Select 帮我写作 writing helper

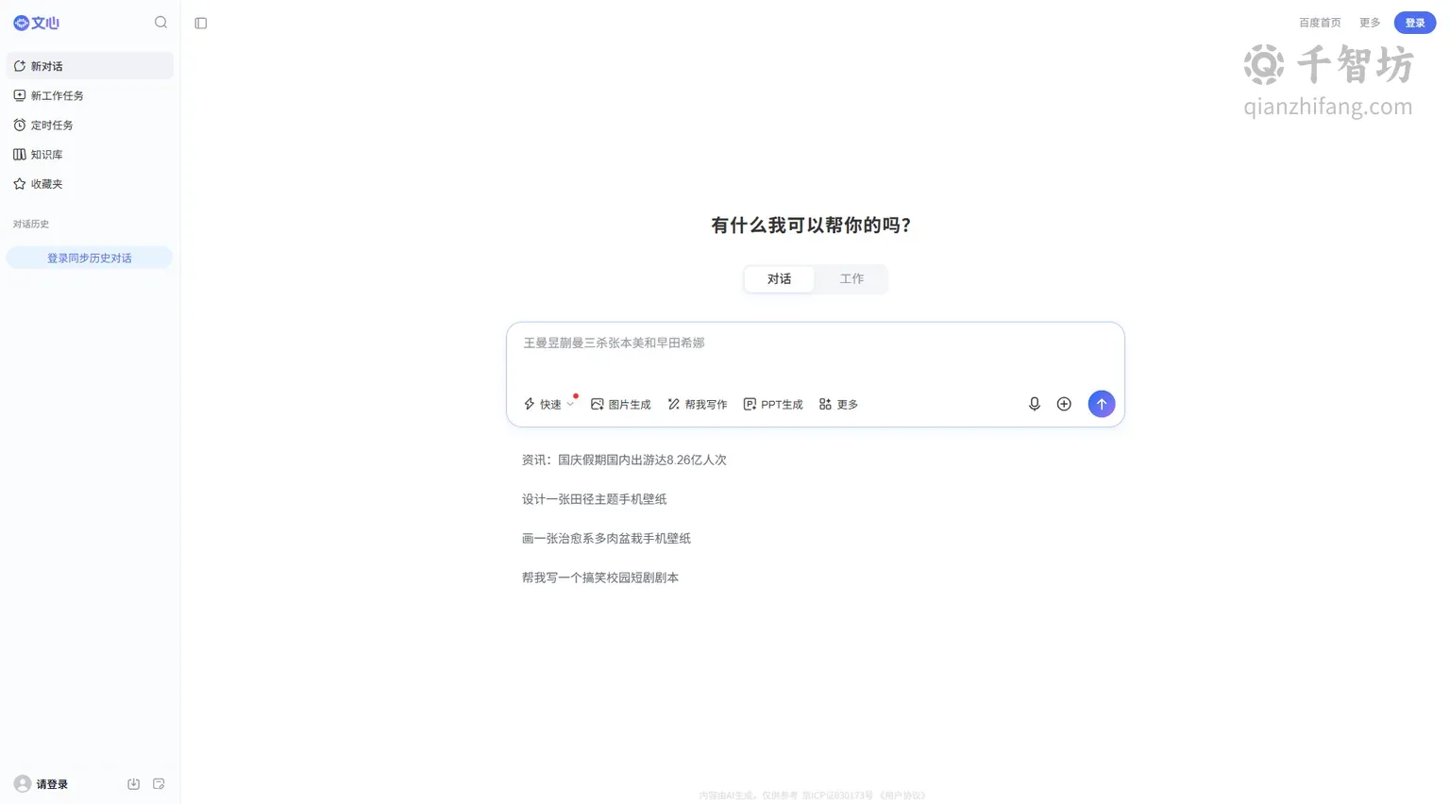tap(698, 404)
